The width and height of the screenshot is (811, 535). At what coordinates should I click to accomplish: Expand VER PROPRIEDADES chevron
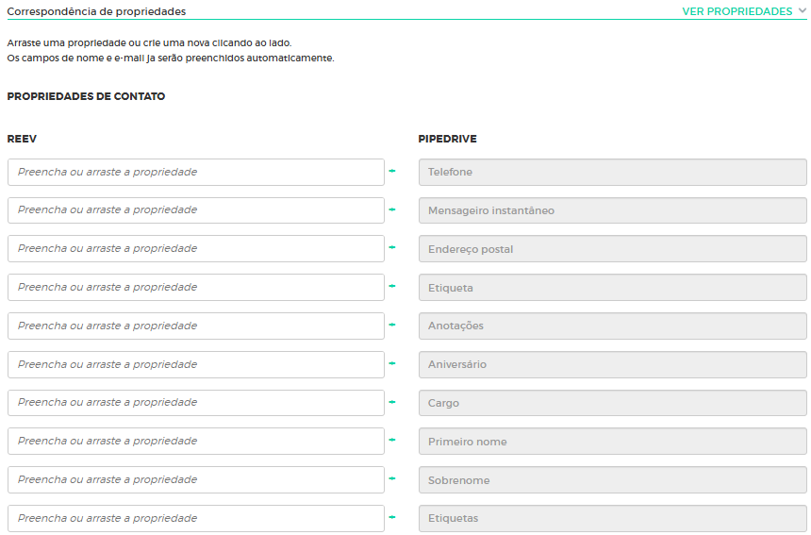pos(802,11)
